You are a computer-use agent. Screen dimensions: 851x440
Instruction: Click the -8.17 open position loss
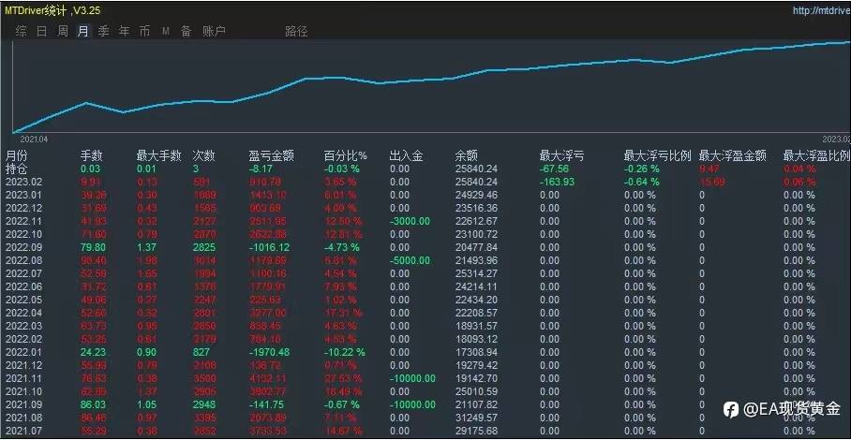tap(262, 169)
